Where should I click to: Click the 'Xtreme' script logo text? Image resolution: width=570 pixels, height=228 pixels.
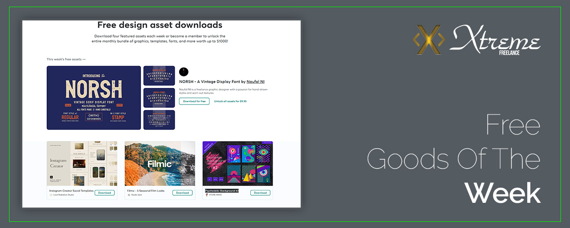click(x=495, y=38)
